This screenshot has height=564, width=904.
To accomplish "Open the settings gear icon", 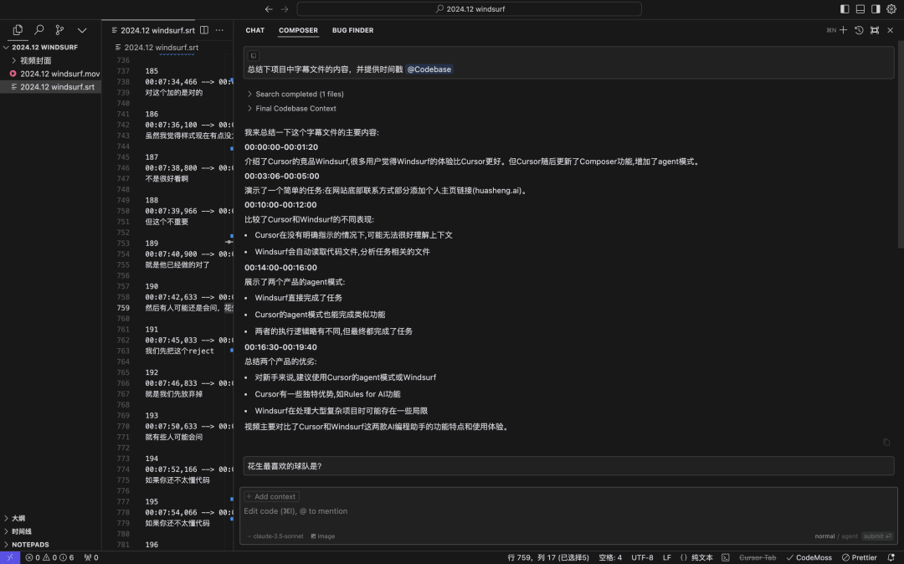I will tap(891, 9).
